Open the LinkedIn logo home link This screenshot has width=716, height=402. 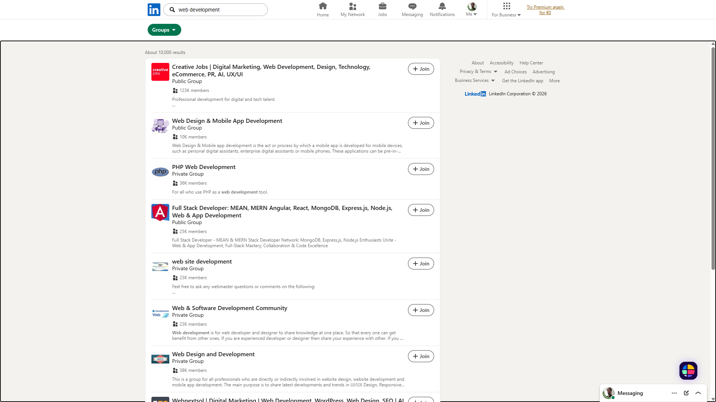tap(154, 10)
